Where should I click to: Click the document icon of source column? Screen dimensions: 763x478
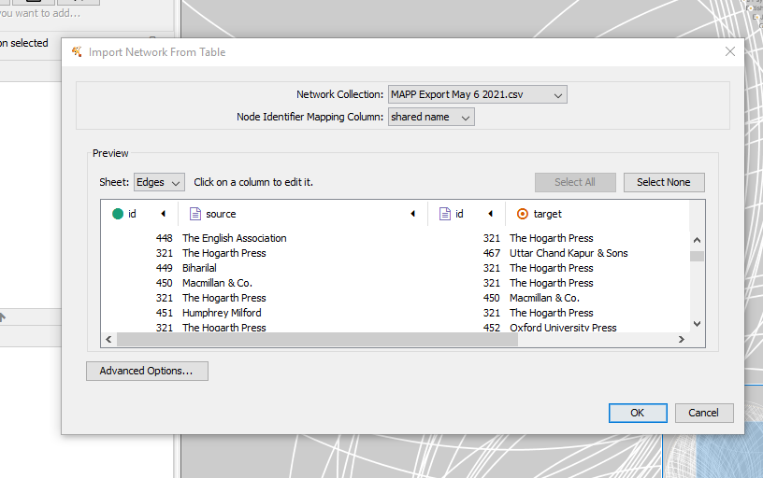[195, 214]
